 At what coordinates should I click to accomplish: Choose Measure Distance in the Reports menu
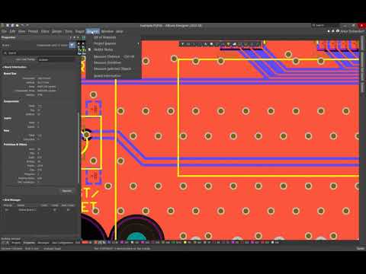pos(114,56)
